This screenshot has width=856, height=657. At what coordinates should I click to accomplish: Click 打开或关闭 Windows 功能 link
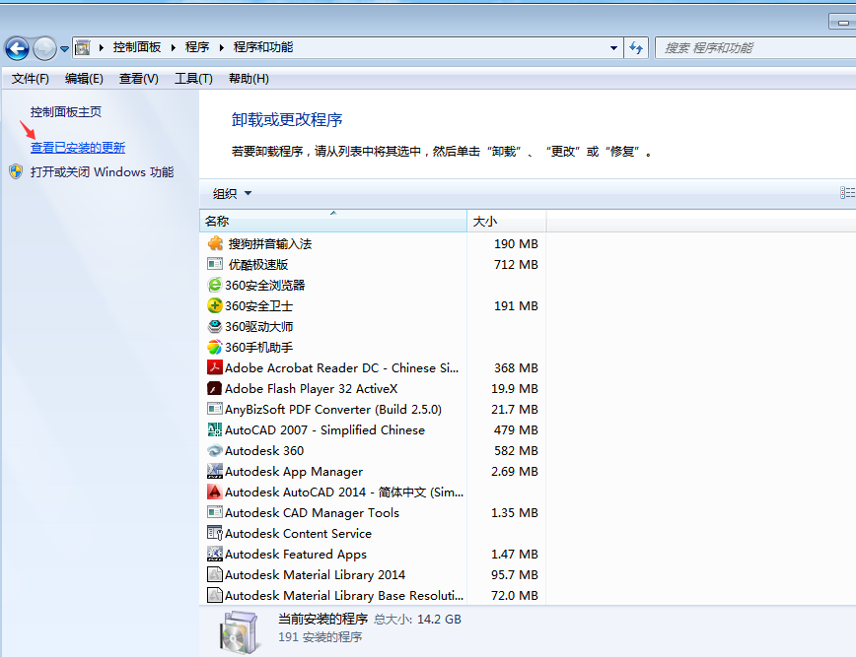103,172
